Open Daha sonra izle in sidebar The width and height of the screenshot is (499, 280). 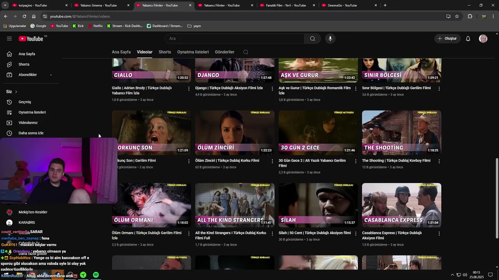(31, 133)
